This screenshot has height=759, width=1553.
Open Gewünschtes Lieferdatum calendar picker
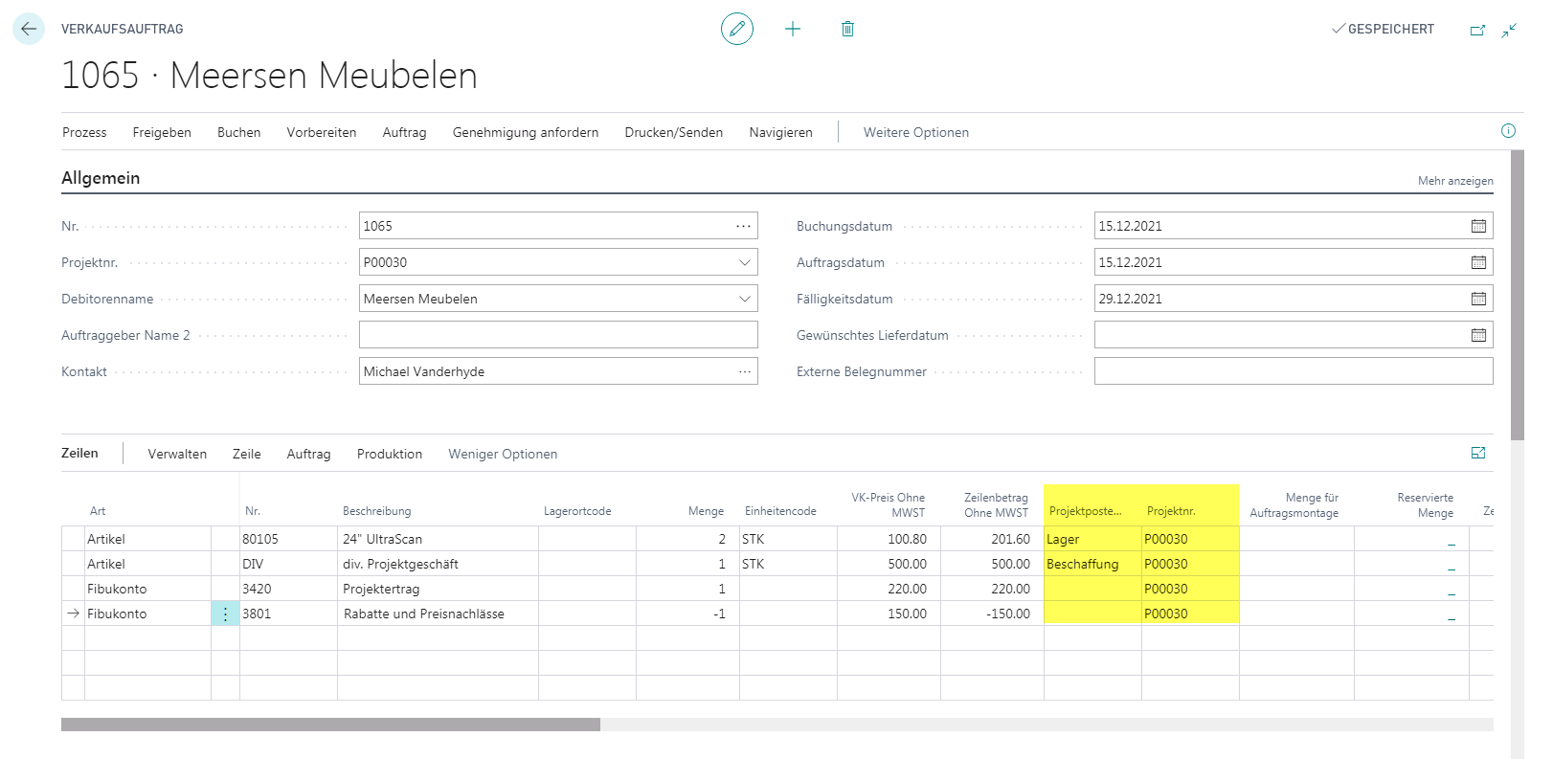(x=1478, y=335)
